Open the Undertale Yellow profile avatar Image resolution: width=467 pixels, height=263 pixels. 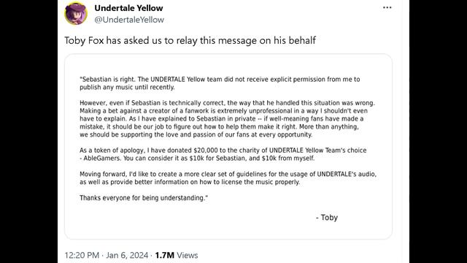pyautogui.click(x=76, y=13)
